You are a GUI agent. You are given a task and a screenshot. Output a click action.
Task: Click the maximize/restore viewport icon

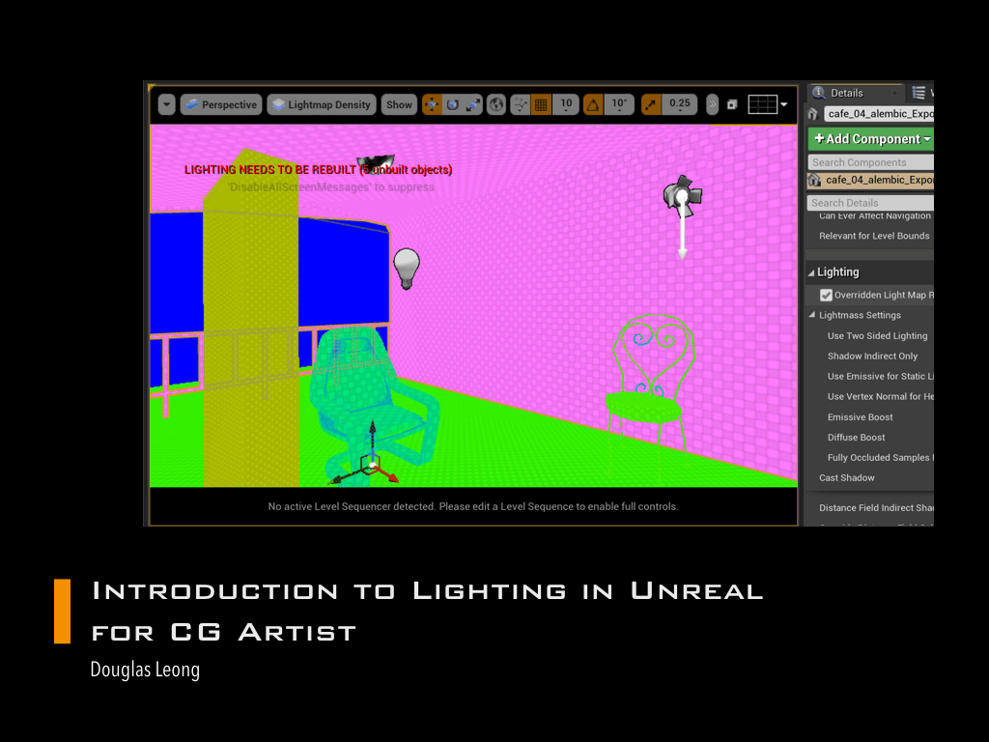(732, 104)
